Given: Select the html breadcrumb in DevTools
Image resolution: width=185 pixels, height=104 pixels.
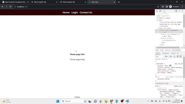Looking at the screenshot, I should [157, 50].
